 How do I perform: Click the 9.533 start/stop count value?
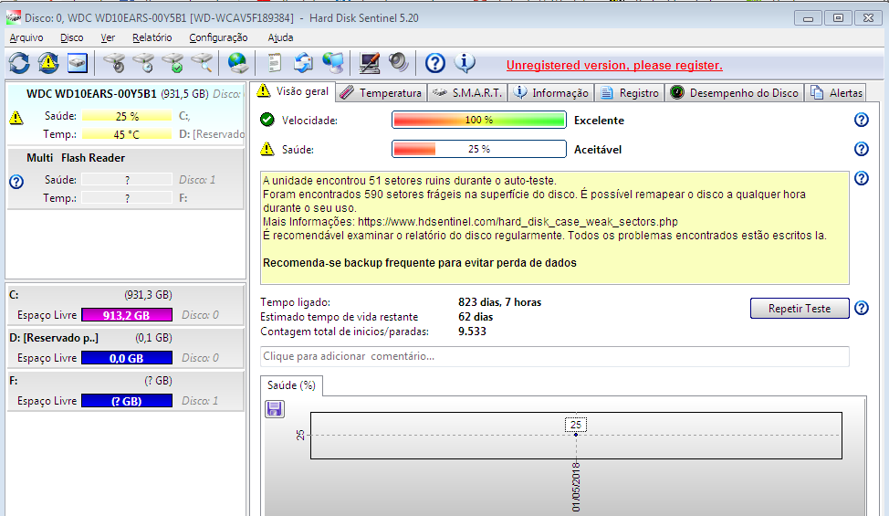click(x=472, y=332)
